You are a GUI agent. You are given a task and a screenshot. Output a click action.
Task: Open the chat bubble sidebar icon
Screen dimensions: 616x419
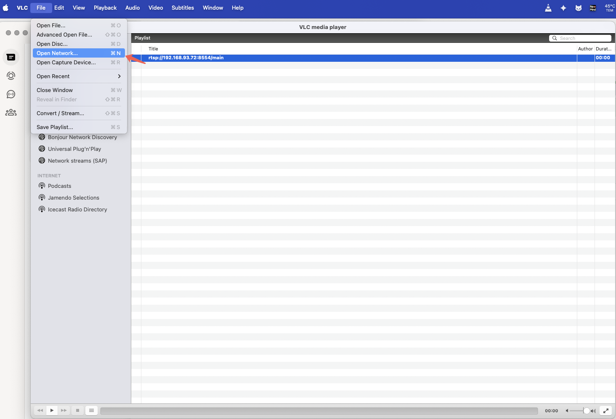tap(11, 94)
